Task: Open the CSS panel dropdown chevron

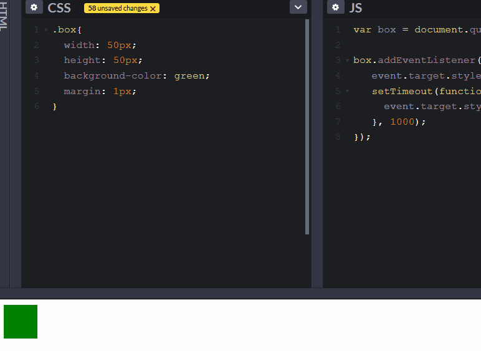Action: [298, 7]
